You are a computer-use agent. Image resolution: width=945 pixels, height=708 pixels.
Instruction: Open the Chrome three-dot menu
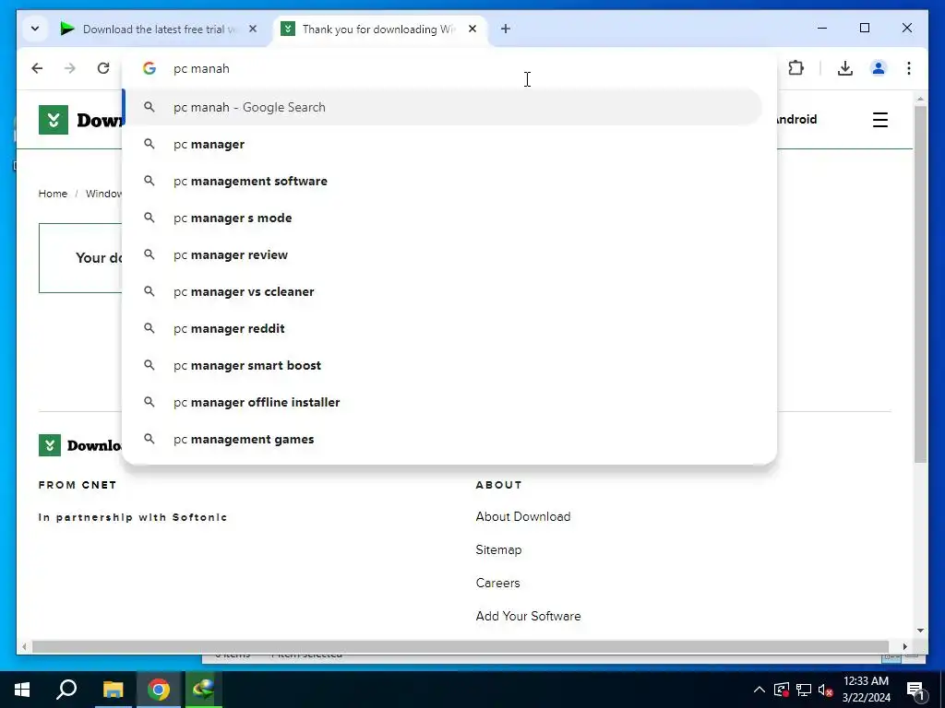click(x=909, y=68)
